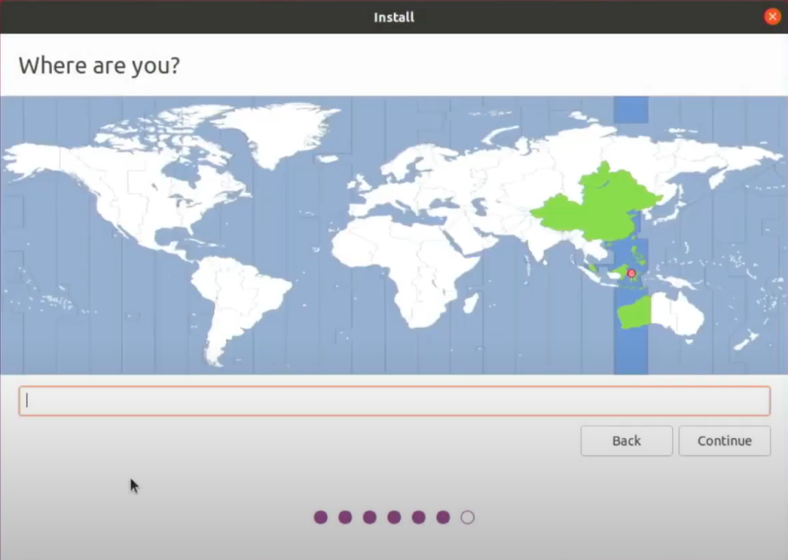Click the Continue button
788x560 pixels.
point(724,441)
